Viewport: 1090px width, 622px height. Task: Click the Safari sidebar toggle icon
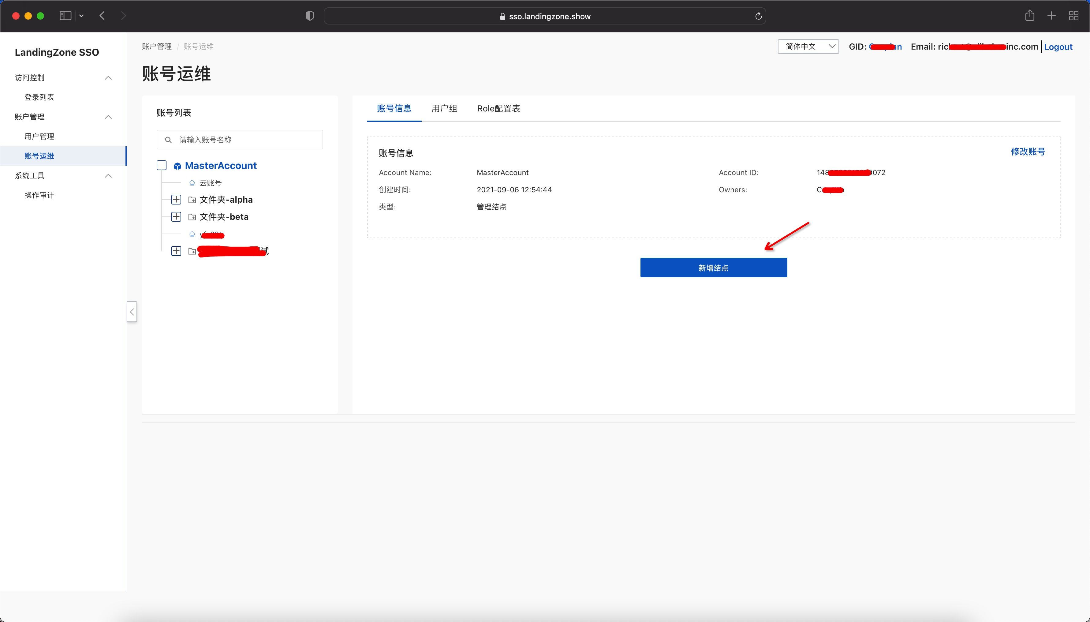[65, 16]
